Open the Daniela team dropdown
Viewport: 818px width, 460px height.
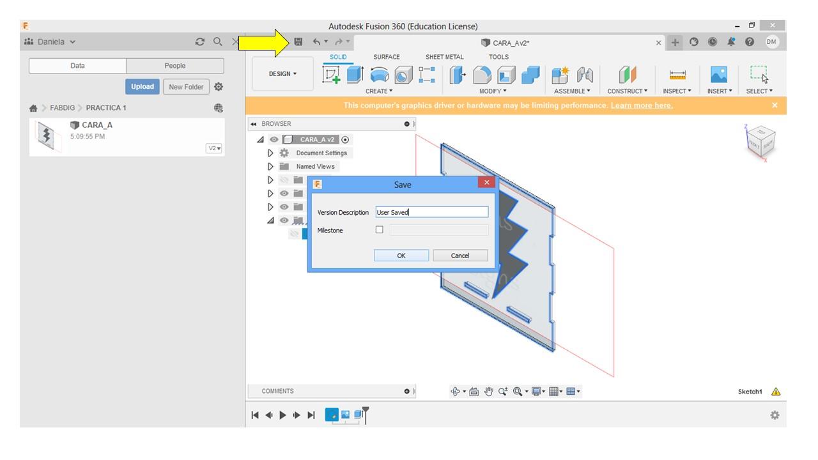50,42
